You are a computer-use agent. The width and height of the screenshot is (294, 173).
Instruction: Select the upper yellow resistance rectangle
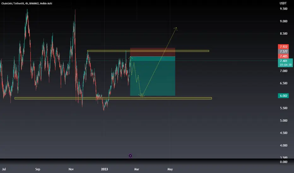click(x=148, y=51)
